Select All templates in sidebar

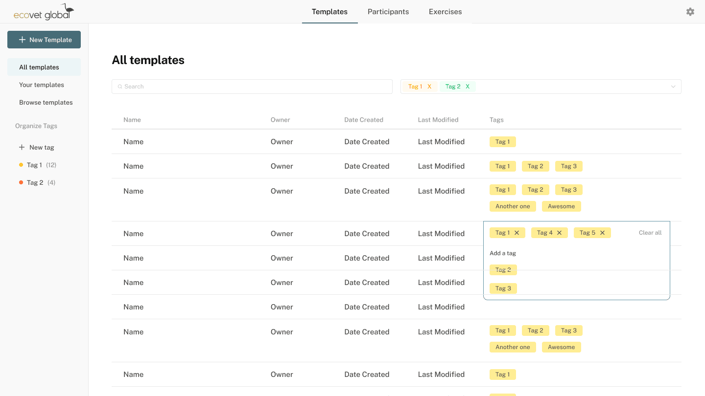click(44, 67)
